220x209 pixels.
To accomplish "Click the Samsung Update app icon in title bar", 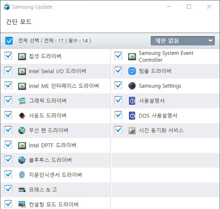I will tap(6, 7).
